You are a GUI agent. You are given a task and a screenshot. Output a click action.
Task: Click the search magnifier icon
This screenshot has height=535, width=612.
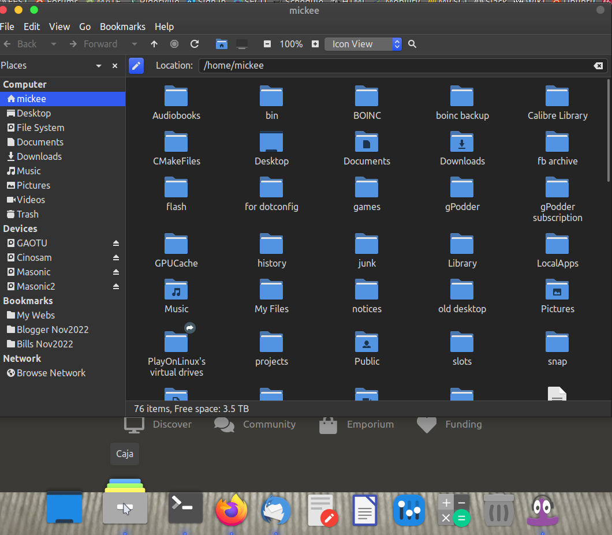tap(412, 44)
